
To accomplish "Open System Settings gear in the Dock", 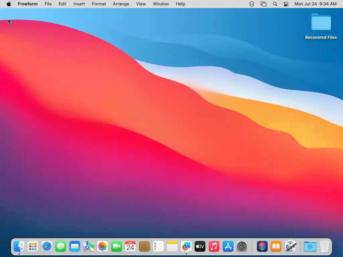I will [242, 247].
